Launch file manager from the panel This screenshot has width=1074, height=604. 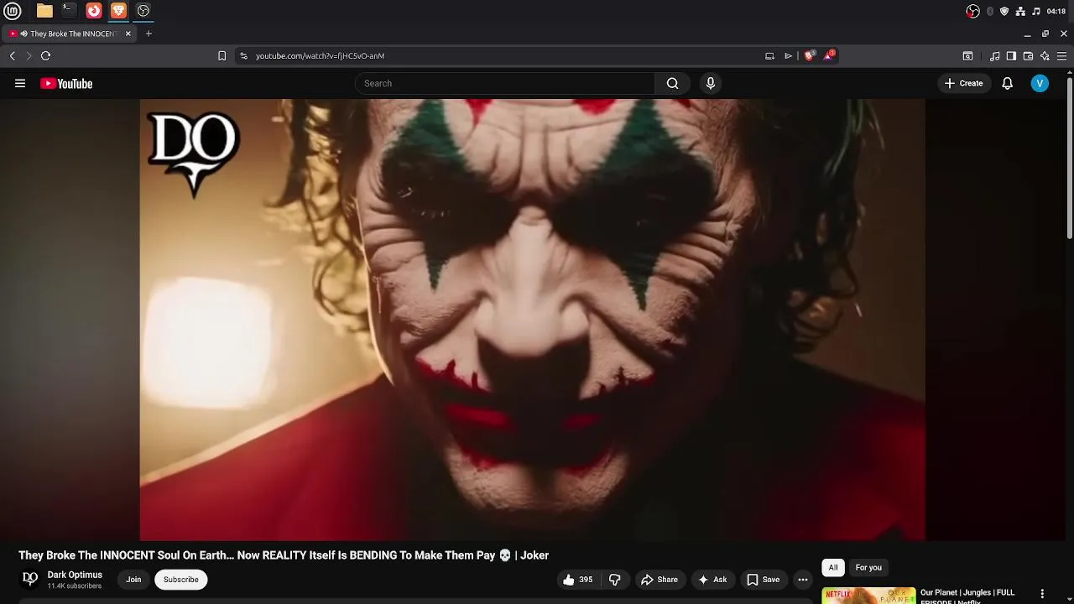[x=44, y=11]
